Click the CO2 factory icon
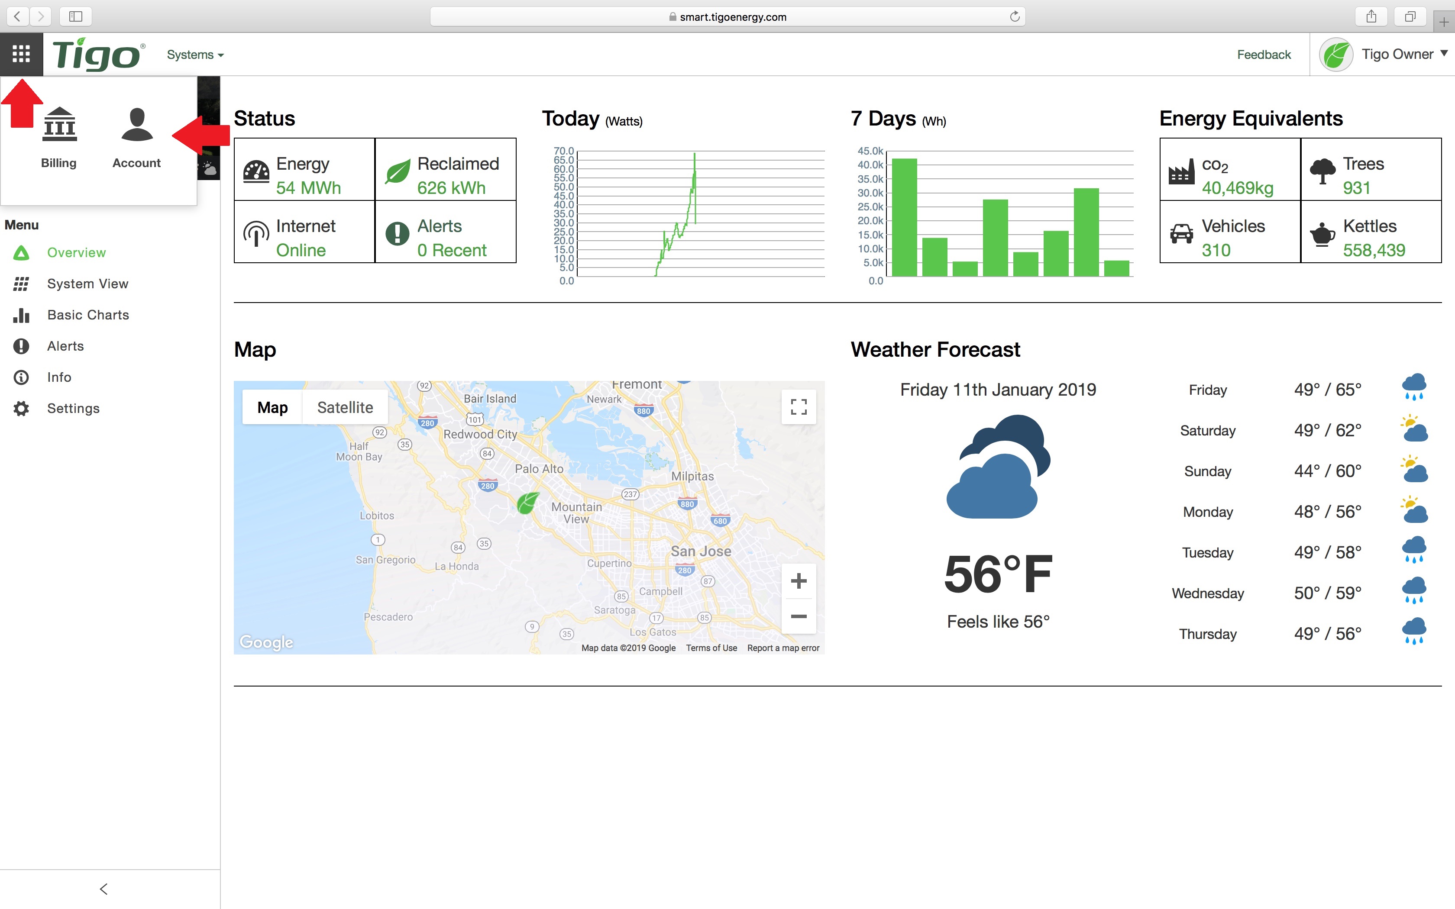1455x909 pixels. point(1181,172)
